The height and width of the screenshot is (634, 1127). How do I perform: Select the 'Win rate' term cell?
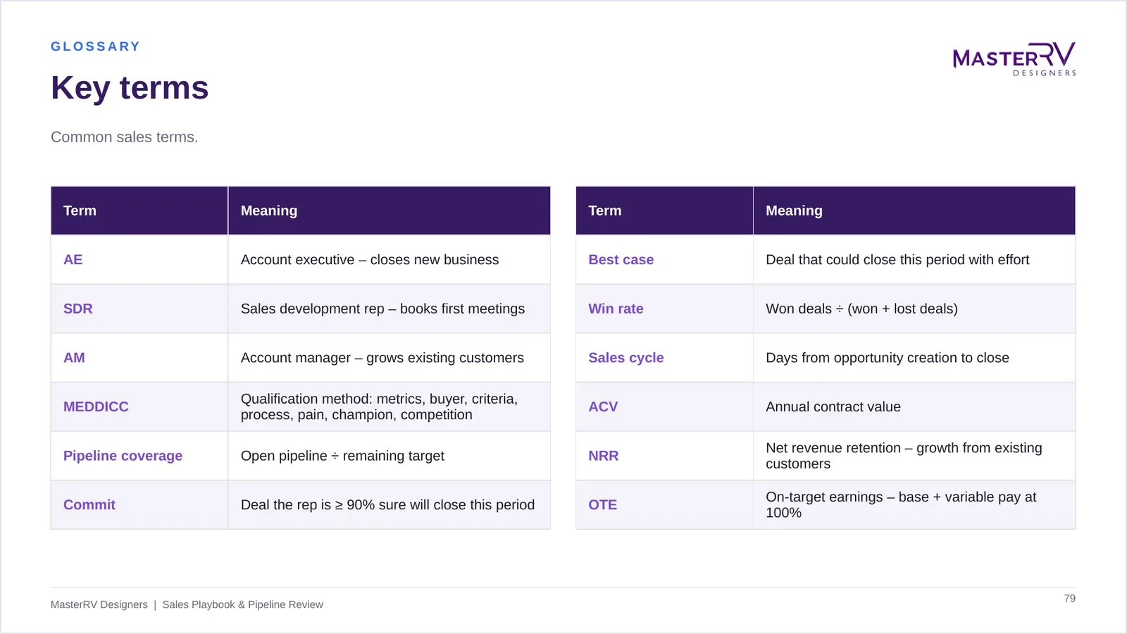point(664,309)
